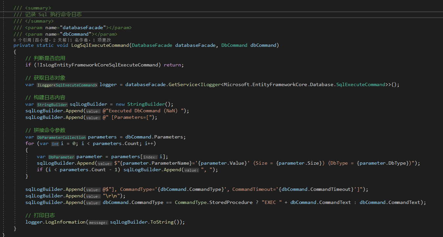The image size is (443, 237).
Task: Click the comment '// 获取日志对象'
Action: click(x=45, y=78)
